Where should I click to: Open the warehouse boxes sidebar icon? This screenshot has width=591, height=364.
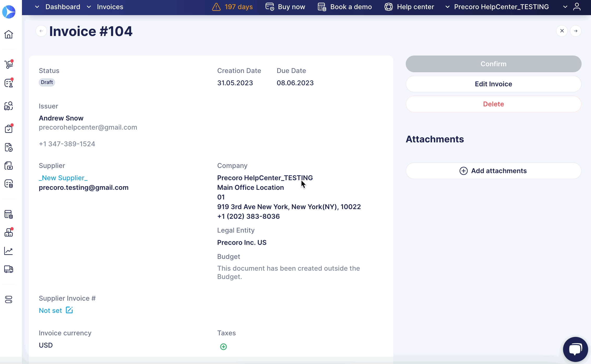[9, 232]
